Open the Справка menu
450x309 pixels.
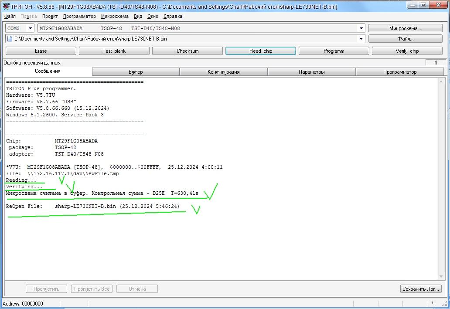pos(173,16)
